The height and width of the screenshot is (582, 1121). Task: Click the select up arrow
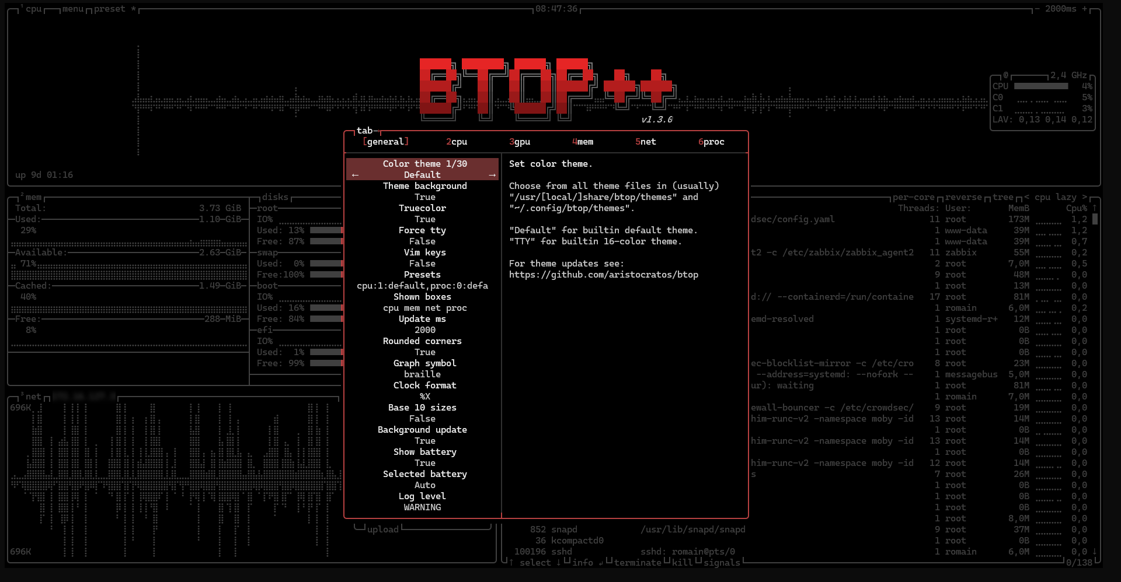pos(511,563)
